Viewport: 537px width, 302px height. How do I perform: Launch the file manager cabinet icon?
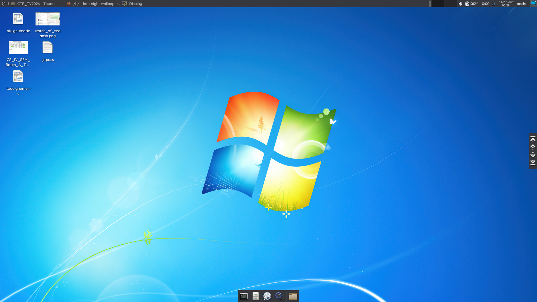(255, 296)
